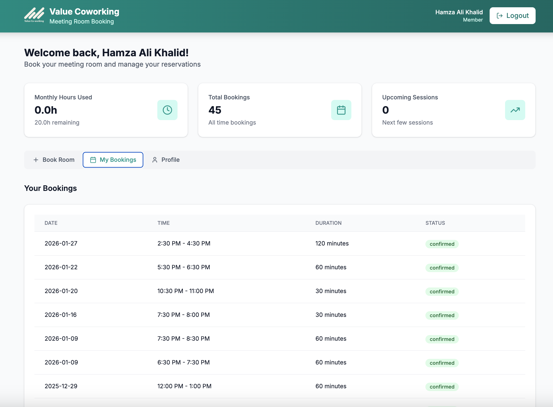Click the Value Coworking logo icon

(34, 15)
